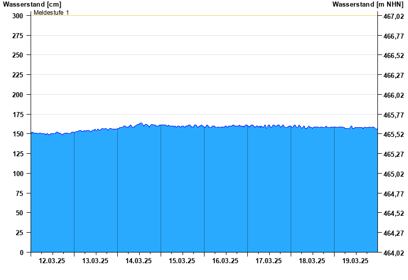
Task: Click the 466,52 value on the right axis
Action: [x=394, y=55]
